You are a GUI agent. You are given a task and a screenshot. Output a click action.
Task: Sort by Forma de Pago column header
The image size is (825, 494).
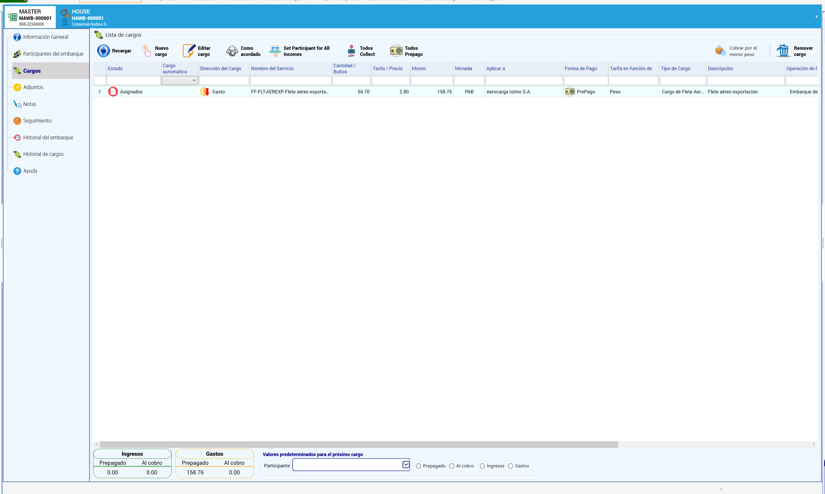pos(586,68)
